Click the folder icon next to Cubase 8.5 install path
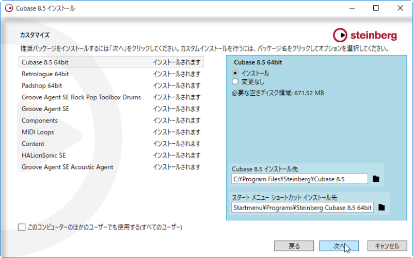 pyautogui.click(x=376, y=179)
